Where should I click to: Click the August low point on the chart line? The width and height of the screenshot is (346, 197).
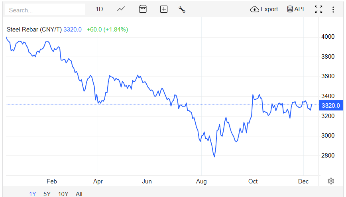click(214, 157)
